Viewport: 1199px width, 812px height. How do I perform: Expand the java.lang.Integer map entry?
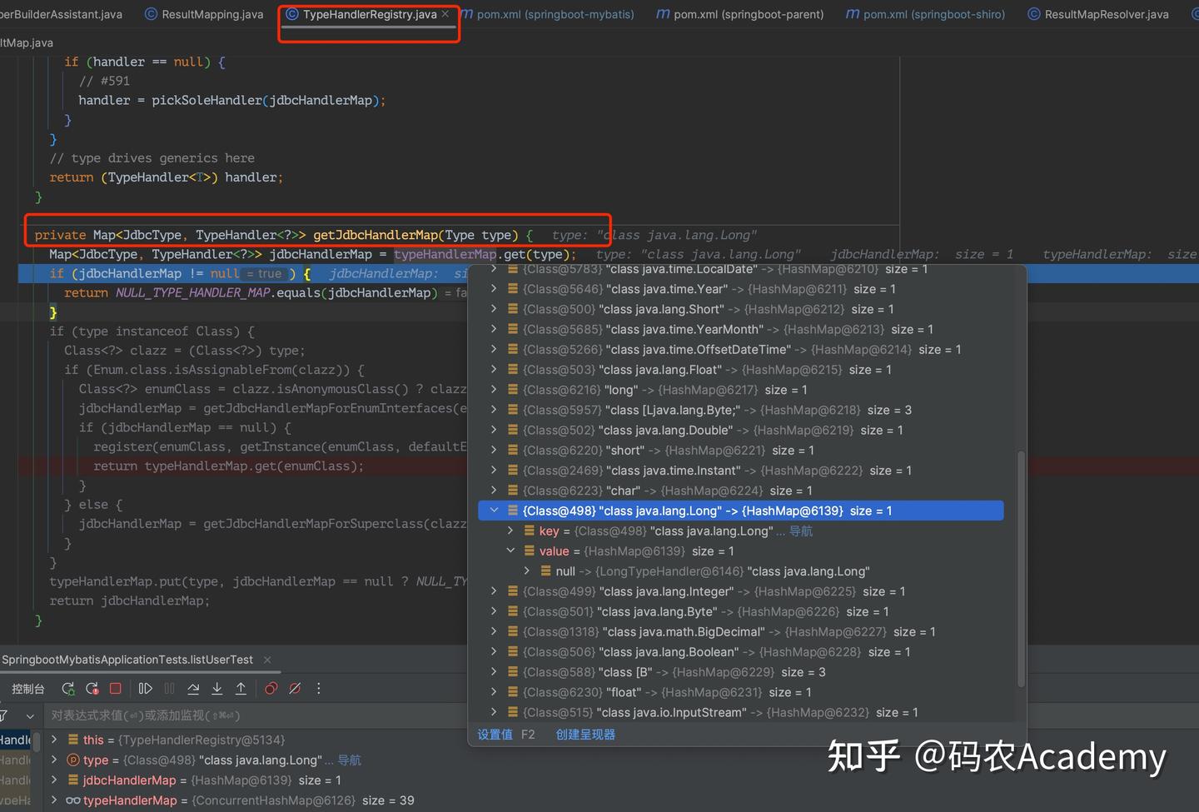point(494,591)
